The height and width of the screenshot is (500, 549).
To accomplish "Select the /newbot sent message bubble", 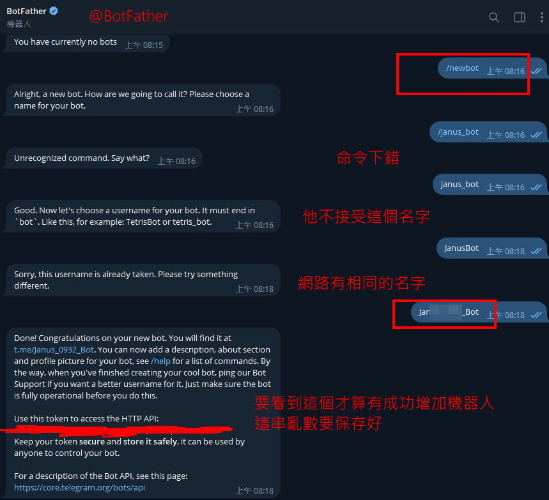I will [x=491, y=68].
